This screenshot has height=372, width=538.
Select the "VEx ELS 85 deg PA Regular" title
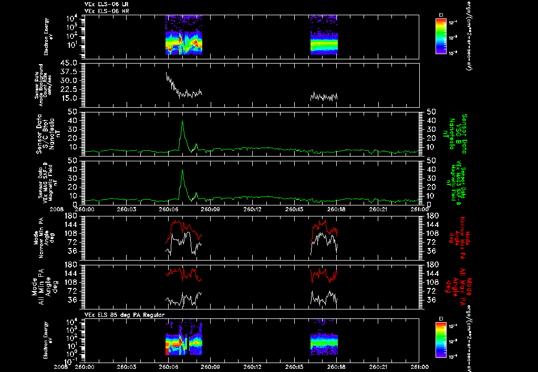point(125,315)
